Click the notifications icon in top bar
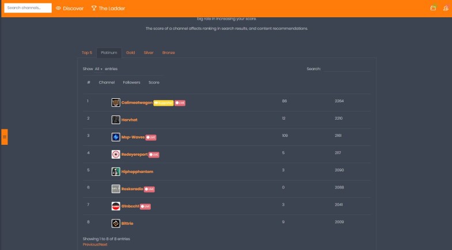 (433, 8)
